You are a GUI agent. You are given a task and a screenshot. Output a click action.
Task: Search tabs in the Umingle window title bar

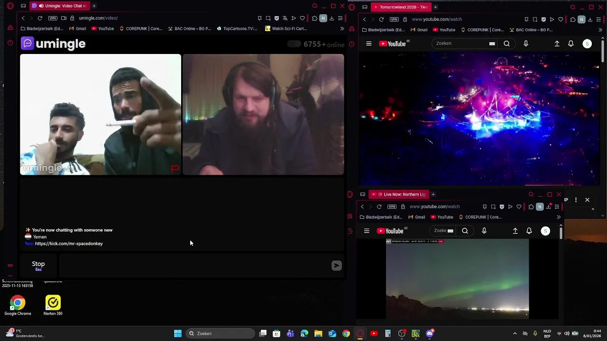pos(314,6)
